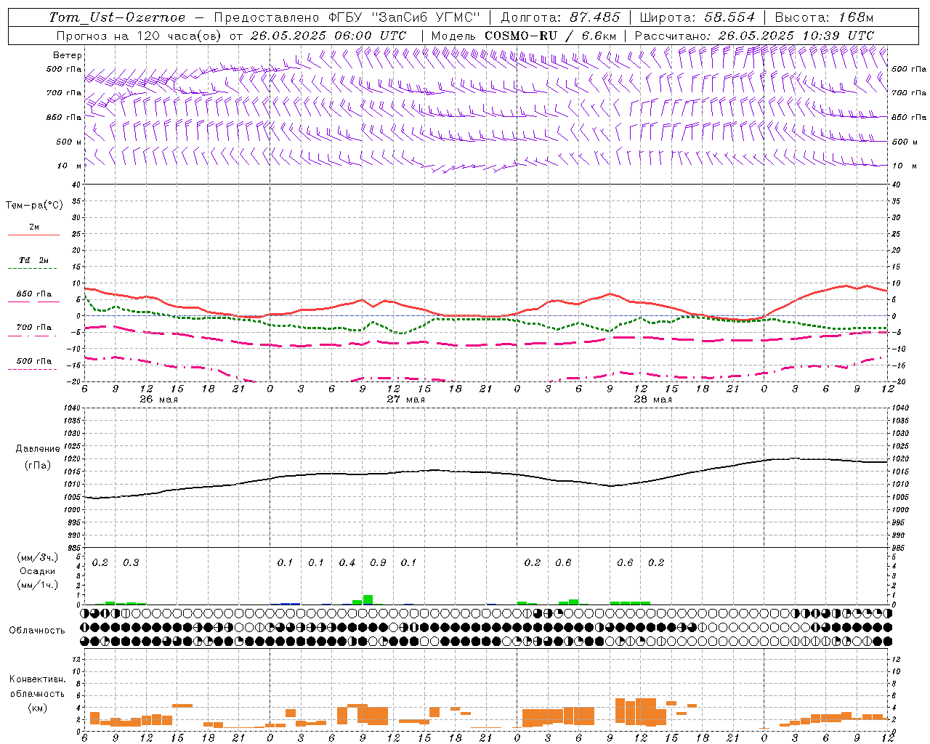Screen dimensions: 930x744
Task: Click the 0.3 precipitation value
Action: tap(131, 563)
